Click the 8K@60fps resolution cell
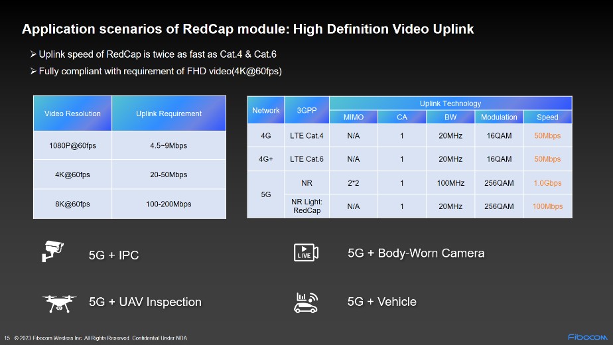Screen dimensions: 613x345 72,204
